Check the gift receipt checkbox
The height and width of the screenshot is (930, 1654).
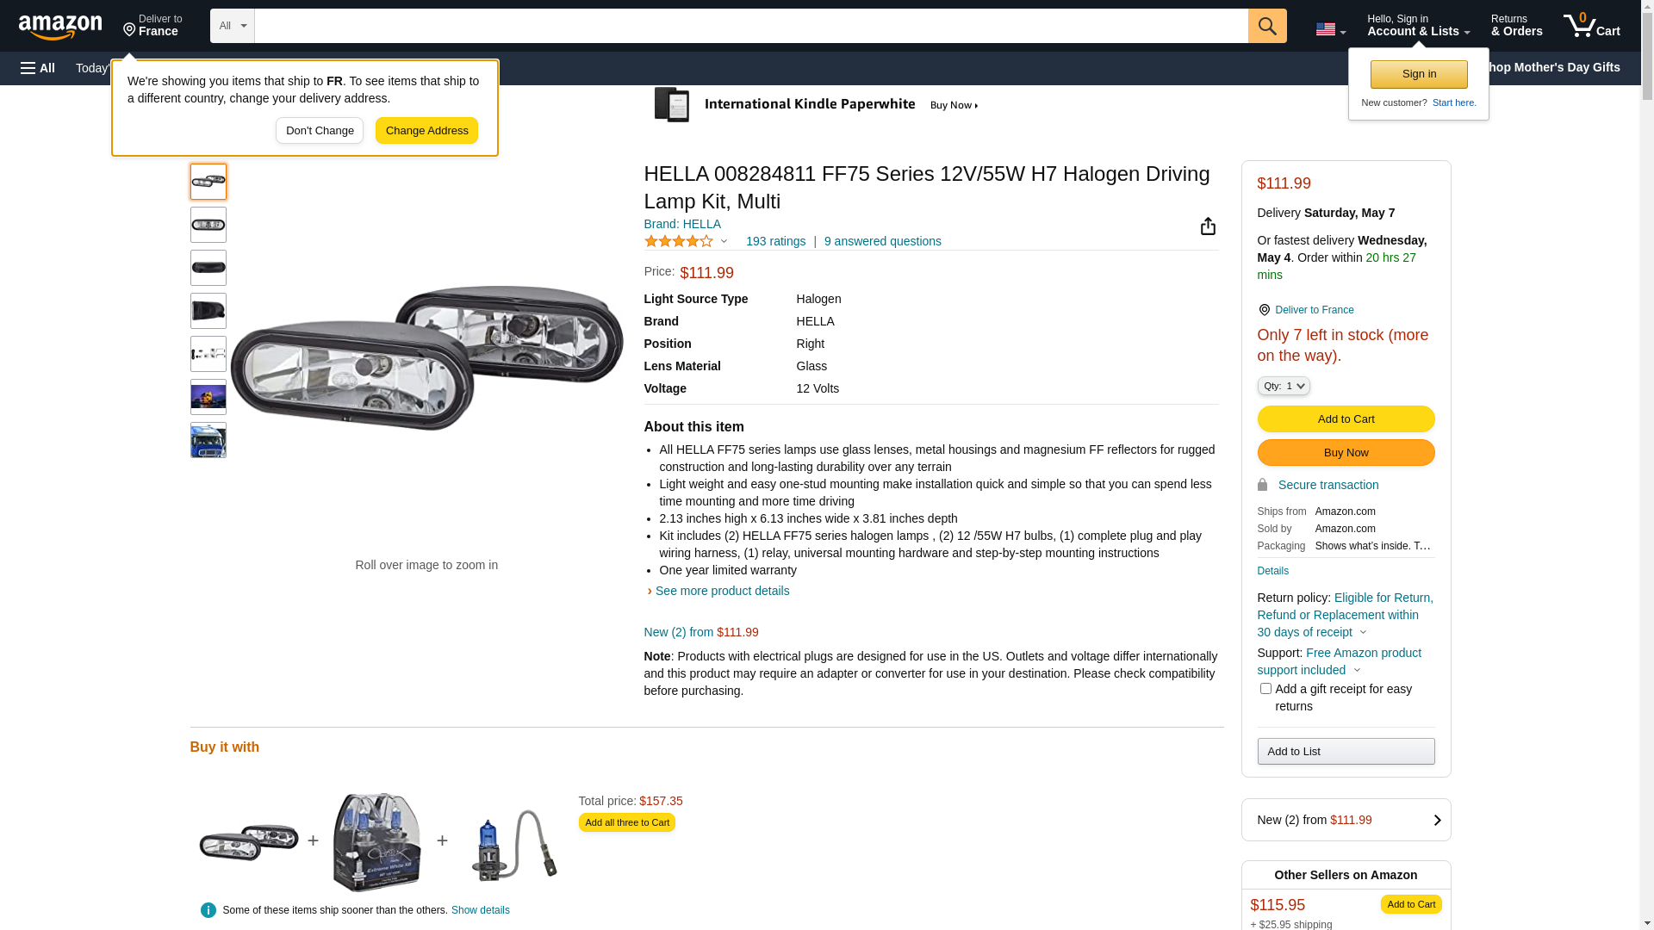coord(1265,689)
